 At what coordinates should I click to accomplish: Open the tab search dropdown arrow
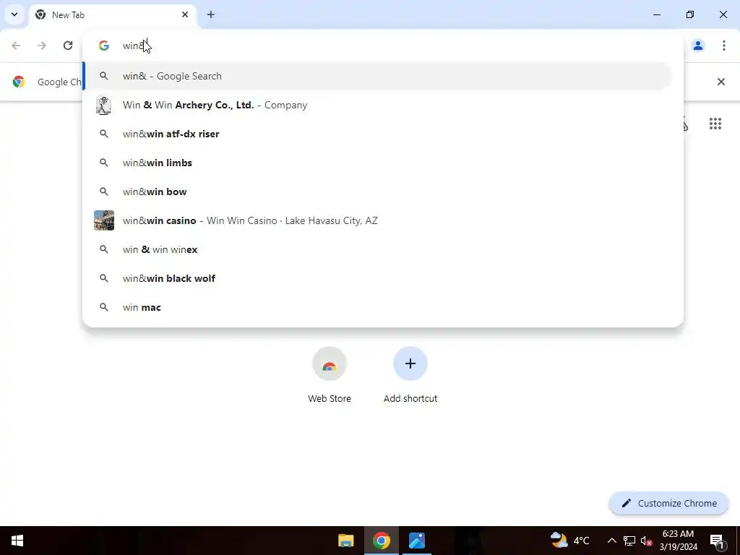(14, 14)
